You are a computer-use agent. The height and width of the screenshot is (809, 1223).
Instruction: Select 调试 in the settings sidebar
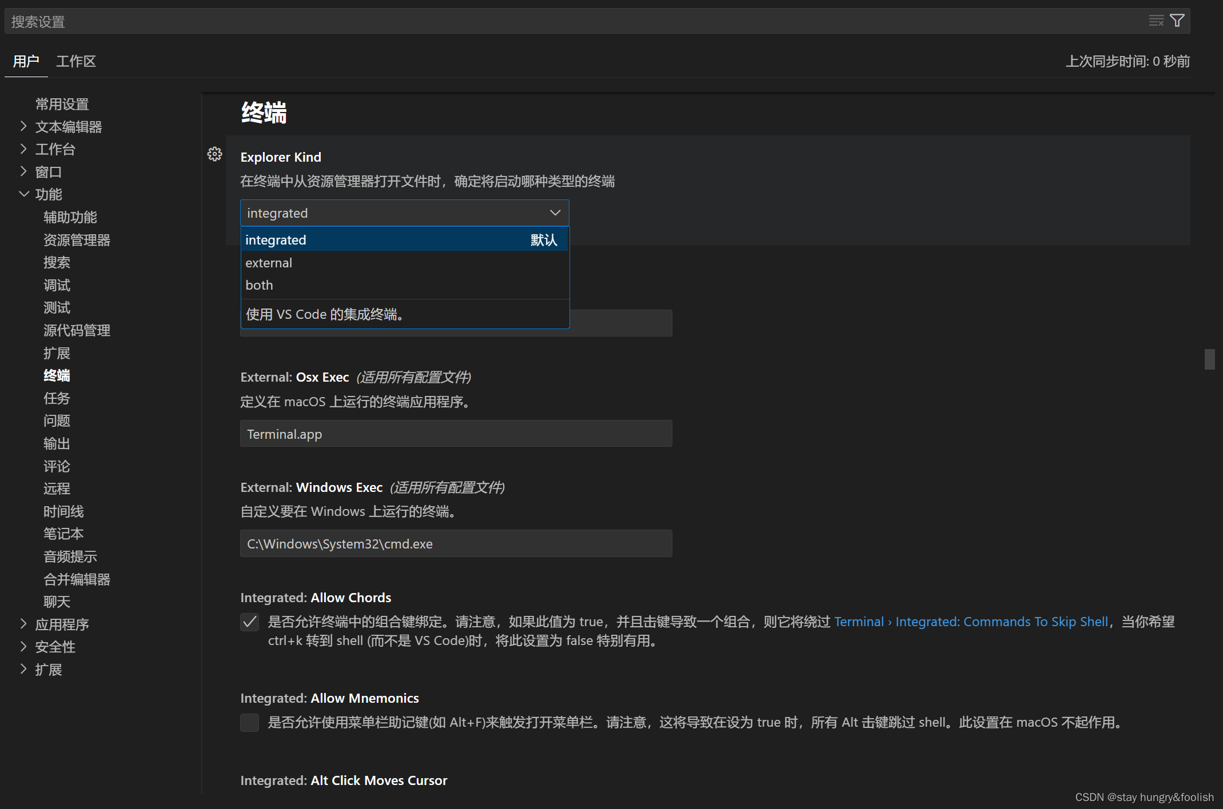[x=57, y=285]
